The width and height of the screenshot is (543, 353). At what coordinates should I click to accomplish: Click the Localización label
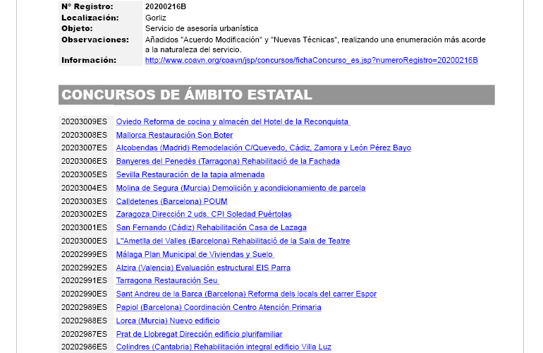(90, 18)
